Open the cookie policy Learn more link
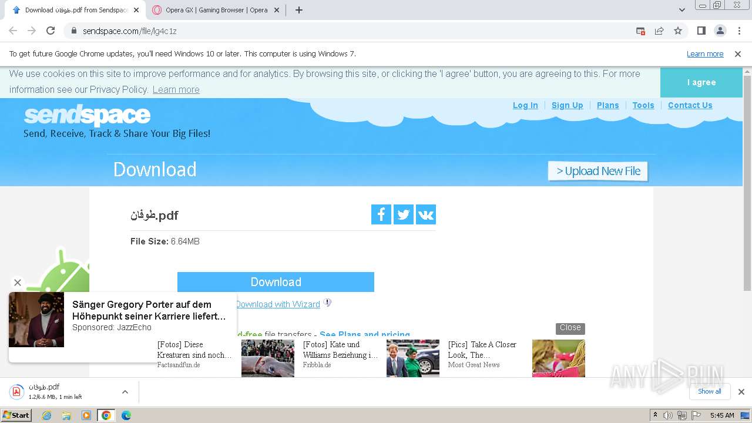The image size is (752, 423). pyautogui.click(x=176, y=89)
